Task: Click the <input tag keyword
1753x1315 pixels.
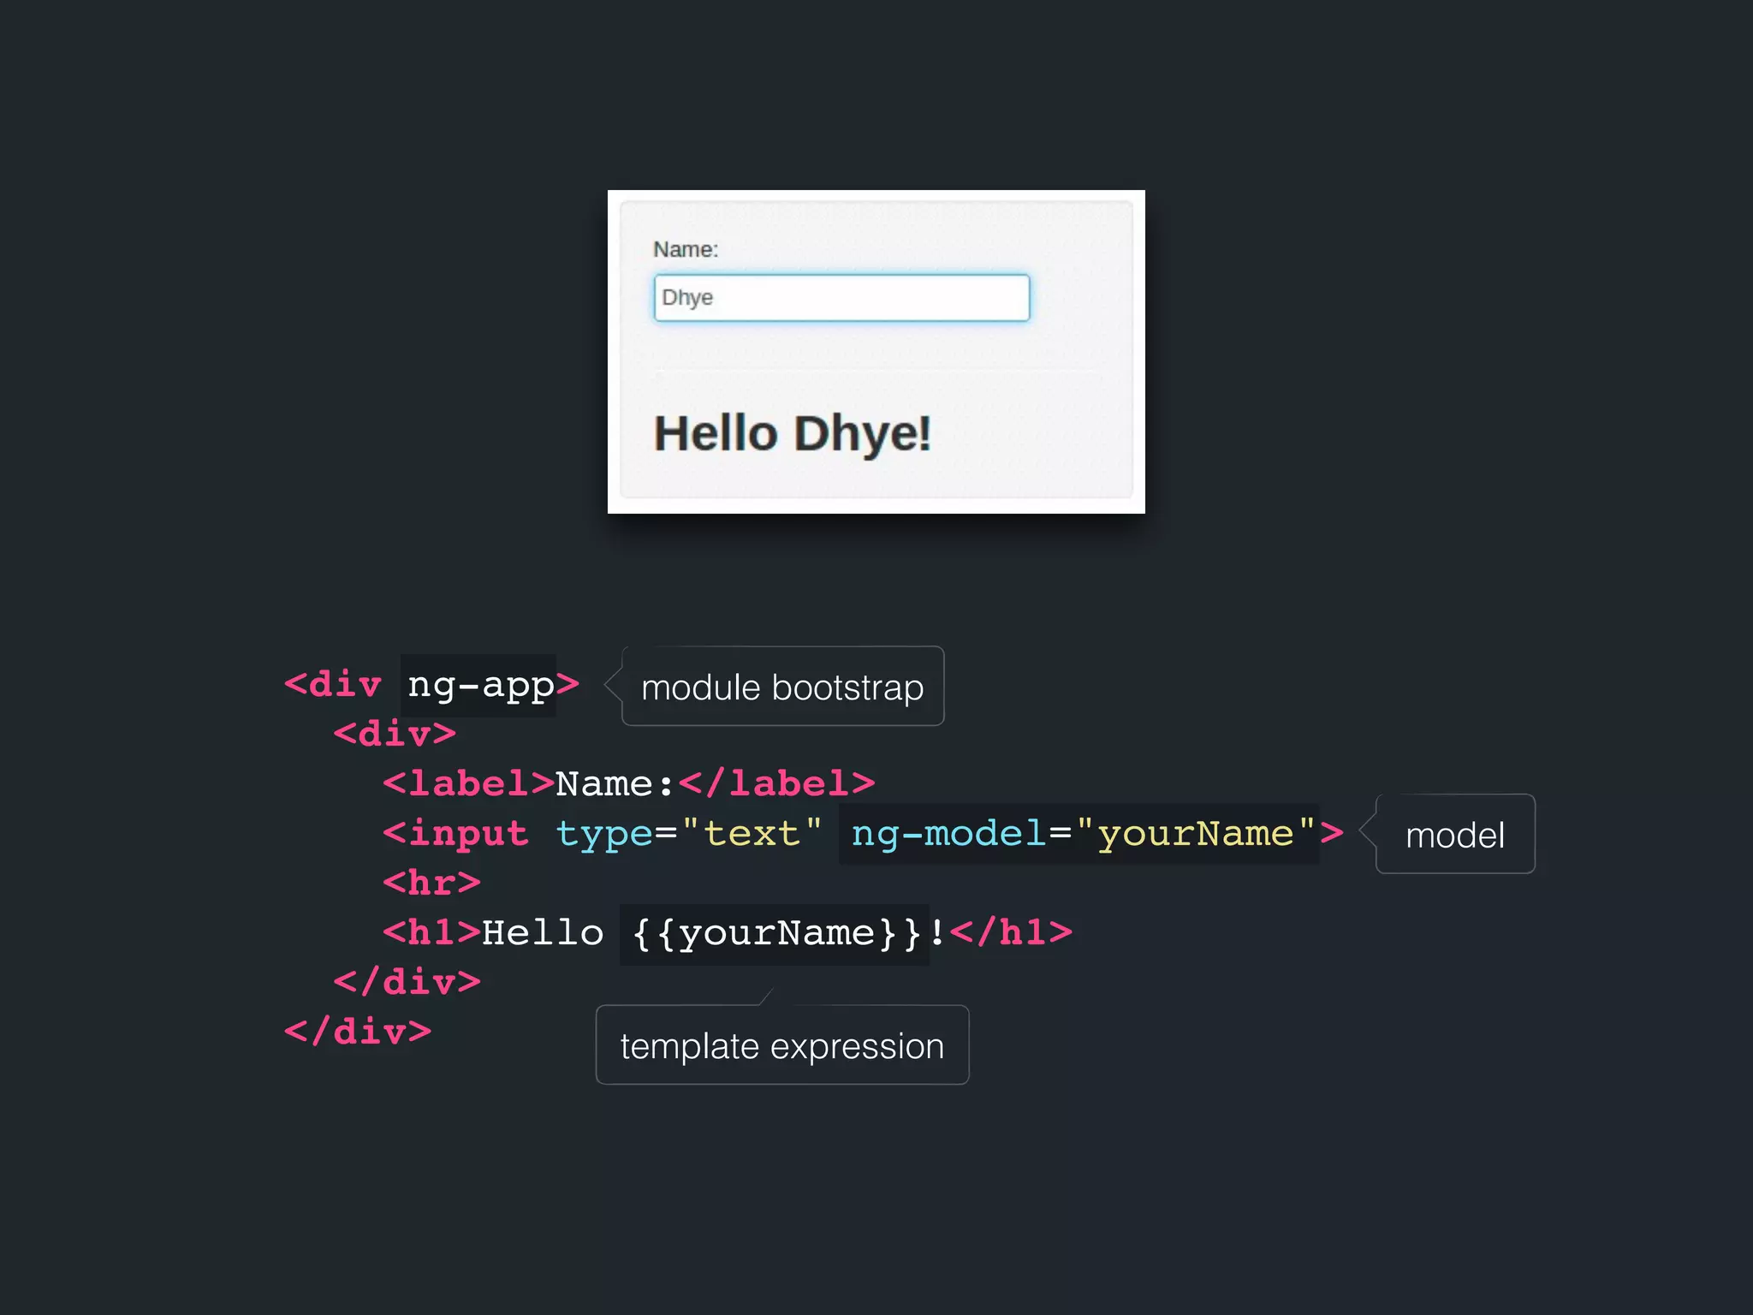Action: (x=455, y=834)
